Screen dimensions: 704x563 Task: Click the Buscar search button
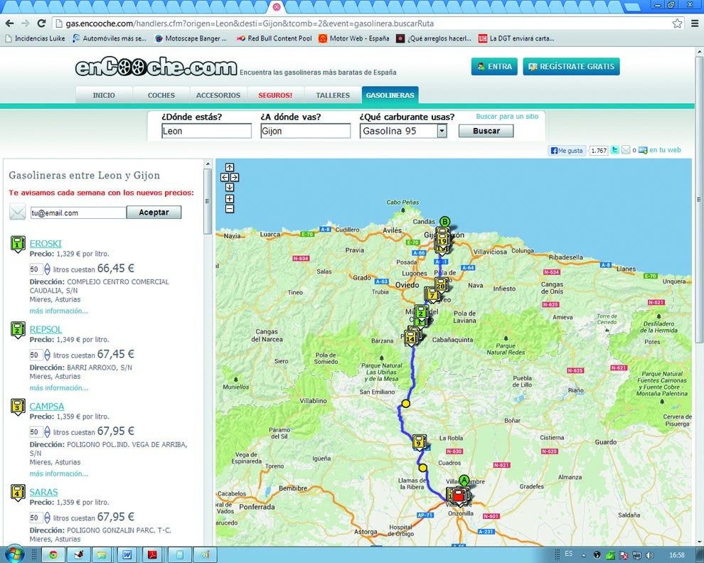coord(486,131)
